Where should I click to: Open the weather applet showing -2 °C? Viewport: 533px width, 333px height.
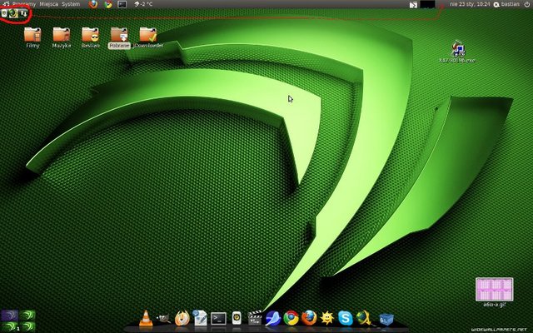click(x=143, y=4)
